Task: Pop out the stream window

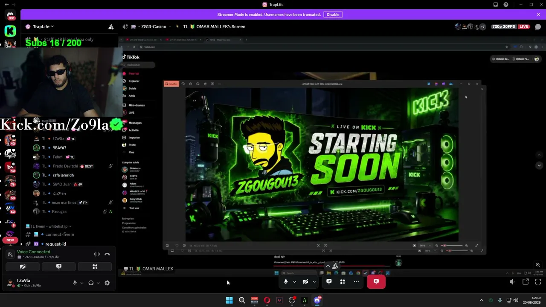Action: pos(526,281)
